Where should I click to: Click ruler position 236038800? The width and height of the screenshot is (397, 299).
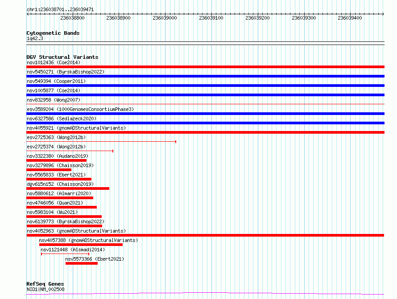[72, 18]
